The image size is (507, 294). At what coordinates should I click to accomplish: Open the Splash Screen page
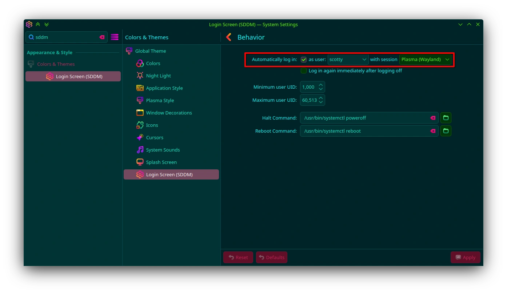[171, 162]
